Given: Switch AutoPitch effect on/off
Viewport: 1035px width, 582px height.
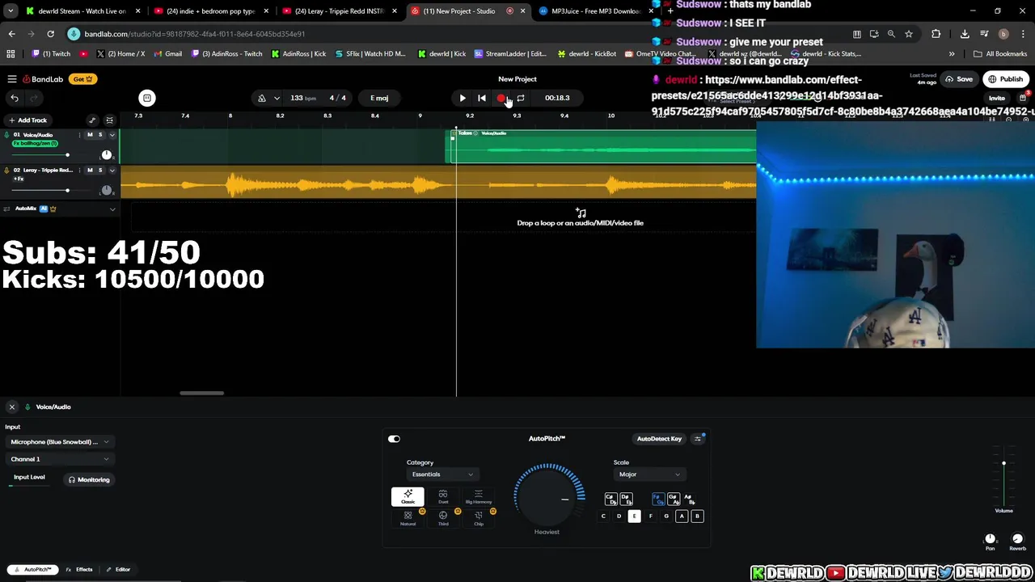Looking at the screenshot, I should coord(394,439).
